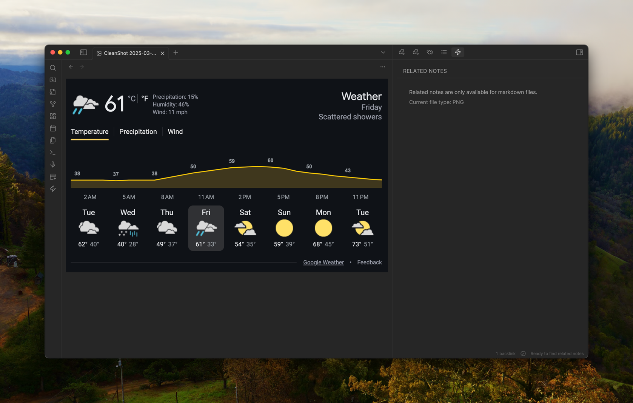Screen dimensions: 633x403
Task: Click the import/download inbox ribbon icon
Action: pos(53,80)
